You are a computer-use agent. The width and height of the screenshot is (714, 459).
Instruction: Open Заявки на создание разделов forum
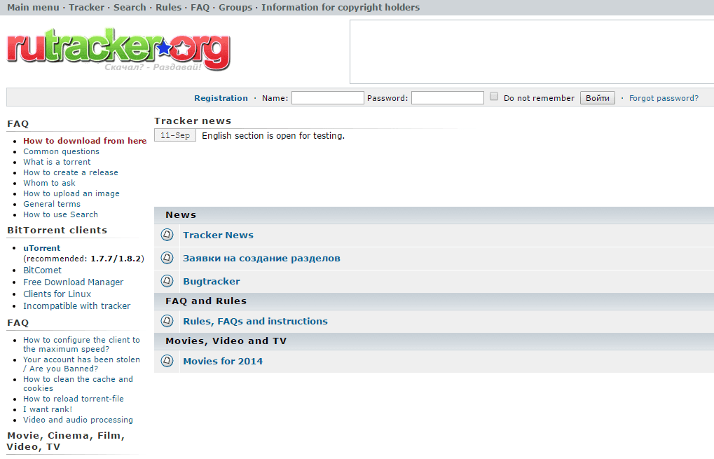(x=261, y=258)
